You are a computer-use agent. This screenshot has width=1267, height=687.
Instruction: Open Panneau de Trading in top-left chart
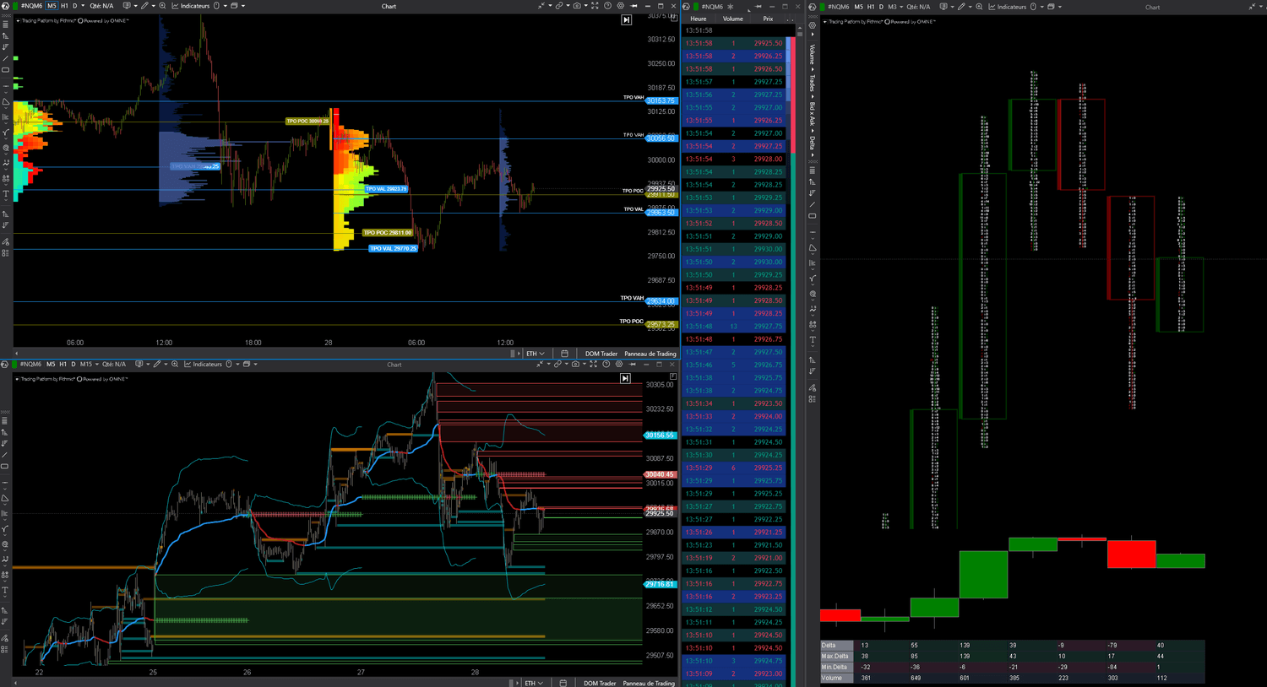pos(650,354)
